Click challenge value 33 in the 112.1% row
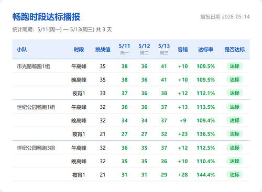The width and height of the screenshot is (262, 192). (103, 93)
